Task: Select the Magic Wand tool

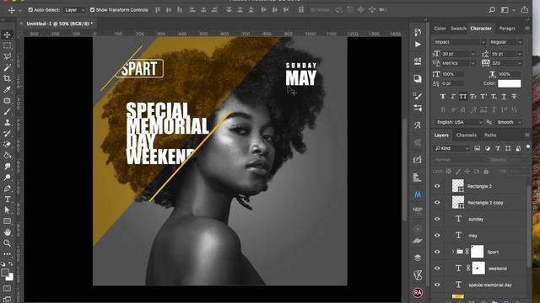Action: (x=7, y=67)
